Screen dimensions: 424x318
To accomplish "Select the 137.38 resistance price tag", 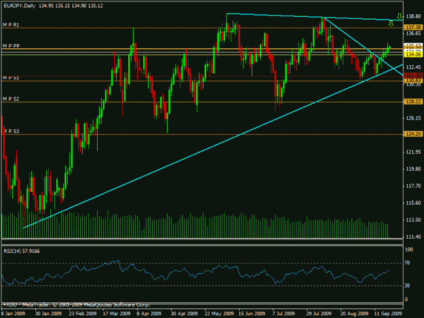I will (413, 27).
